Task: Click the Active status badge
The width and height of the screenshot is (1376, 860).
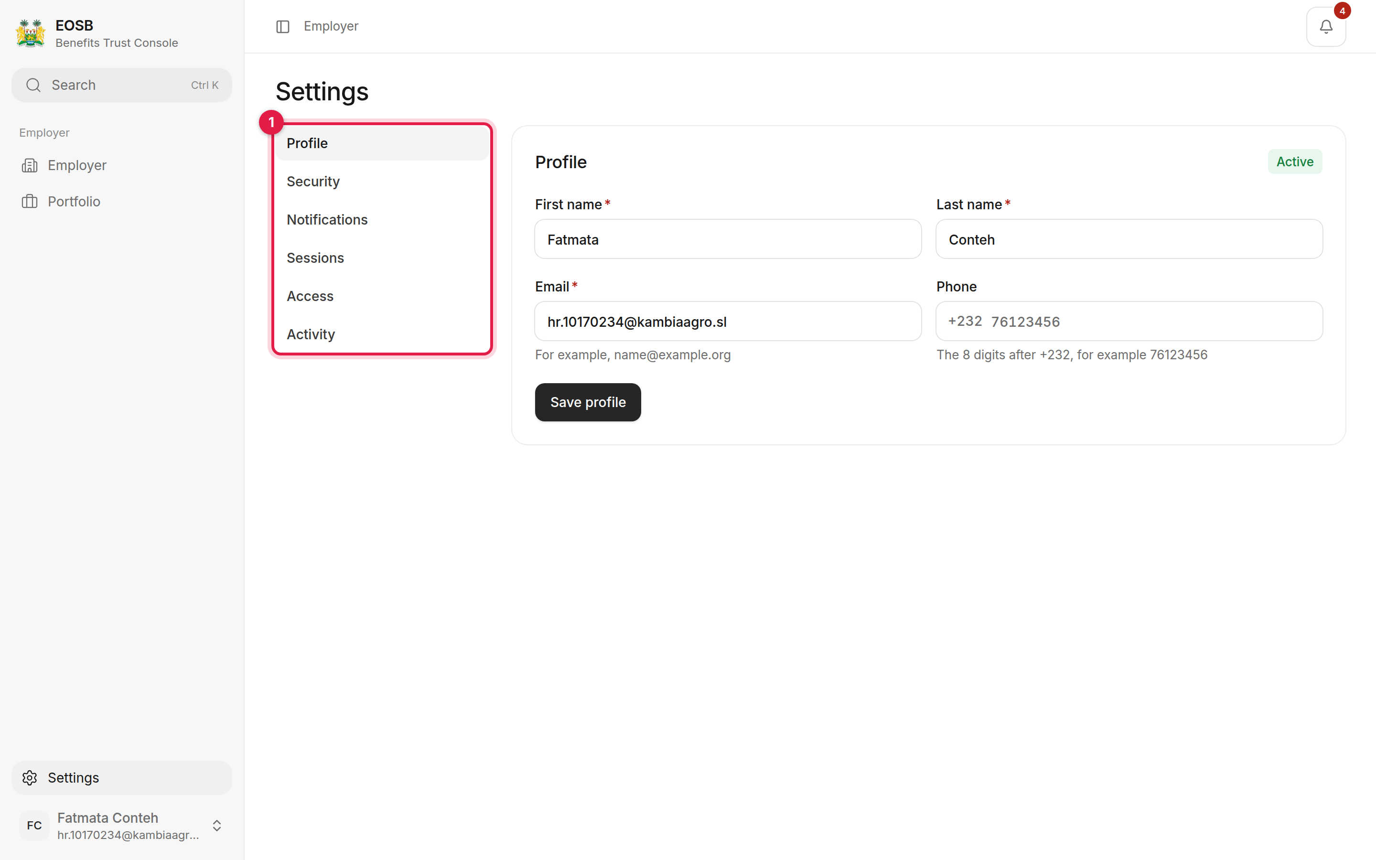Action: (1295, 161)
